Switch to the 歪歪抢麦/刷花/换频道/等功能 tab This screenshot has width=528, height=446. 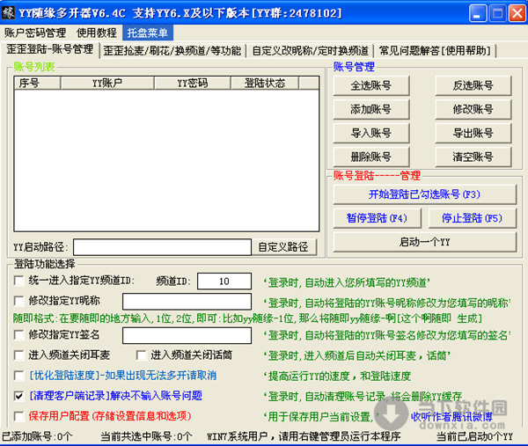172,50
